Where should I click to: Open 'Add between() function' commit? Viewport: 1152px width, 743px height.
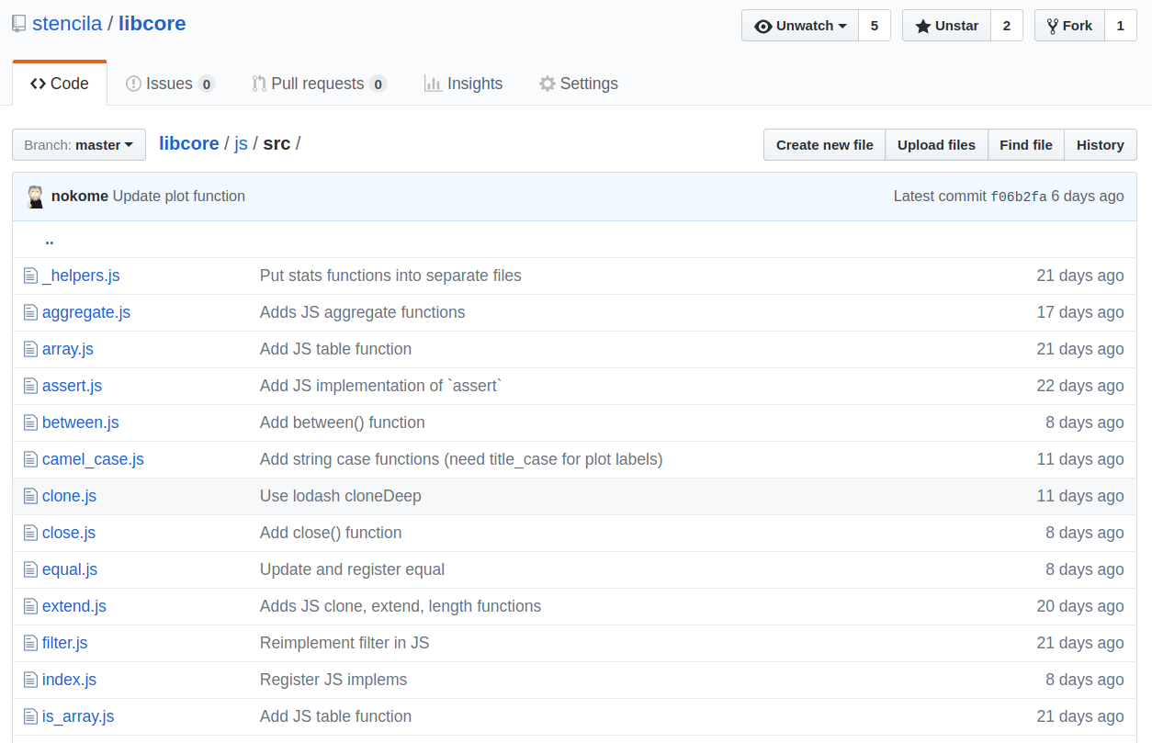(343, 422)
